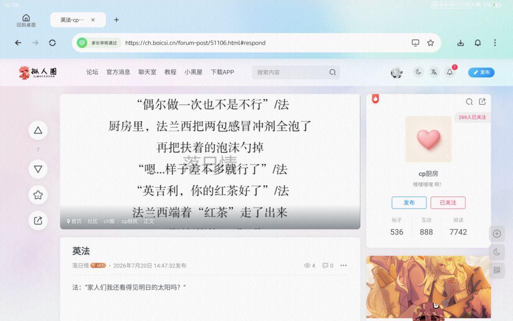Toggle dark mode moon icon in header
Viewport: 513px width, 321px height.
(418, 72)
